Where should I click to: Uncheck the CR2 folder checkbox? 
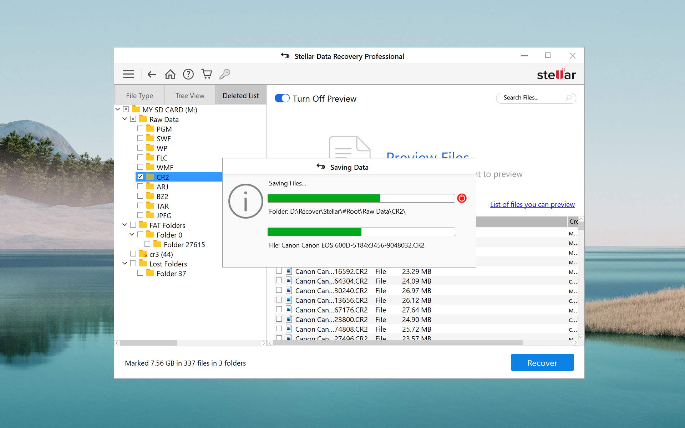click(140, 177)
